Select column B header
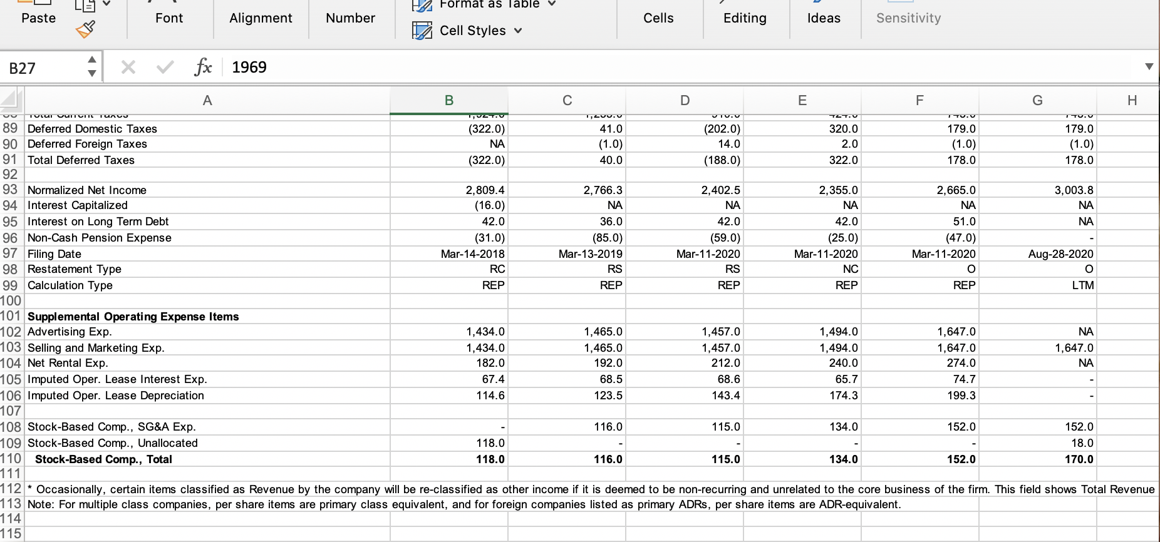 (x=448, y=100)
